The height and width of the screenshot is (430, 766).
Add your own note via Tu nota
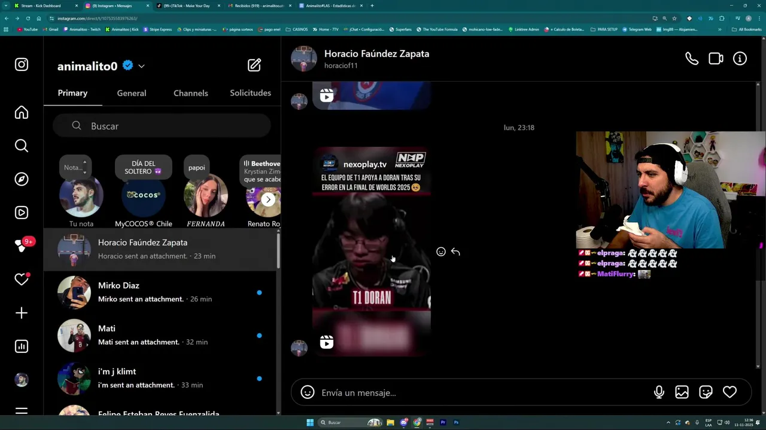point(81,196)
